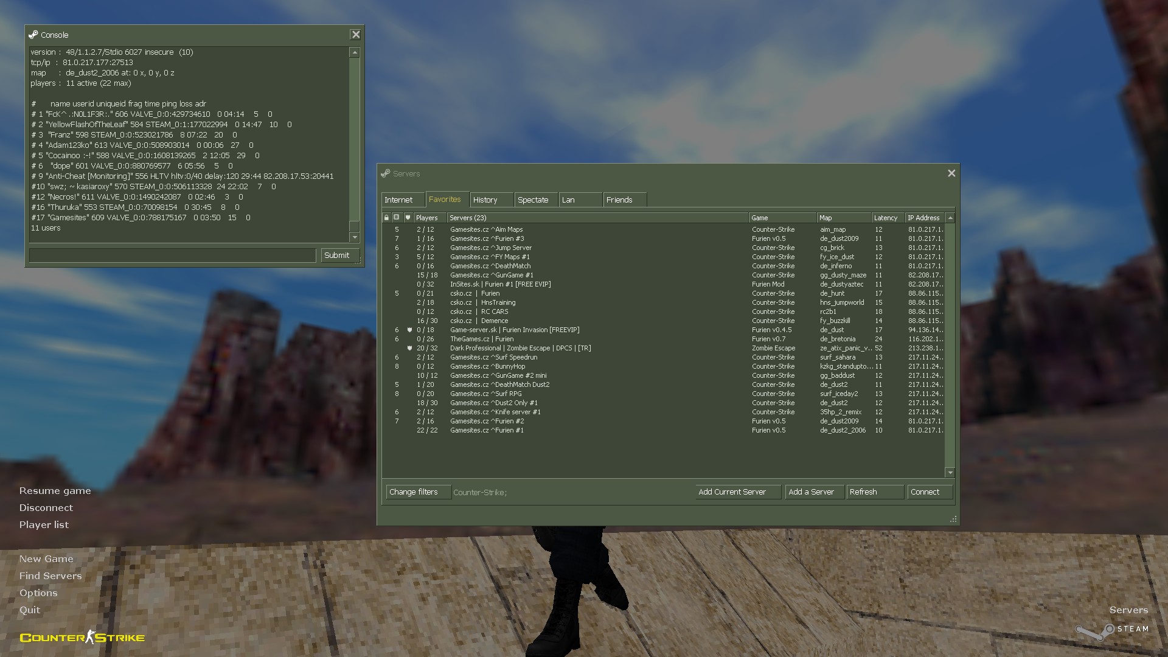The image size is (1168, 657).
Task: Select the Gamesites.cz ^Aim Maps server
Action: (x=663, y=229)
